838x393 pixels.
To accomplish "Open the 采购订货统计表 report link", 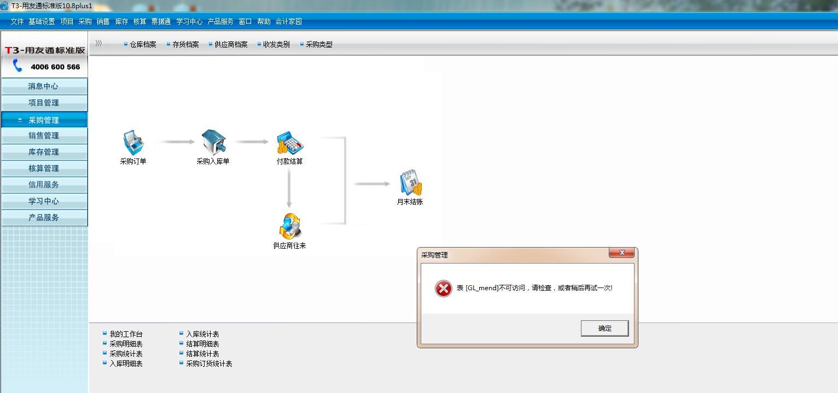I will click(x=209, y=363).
